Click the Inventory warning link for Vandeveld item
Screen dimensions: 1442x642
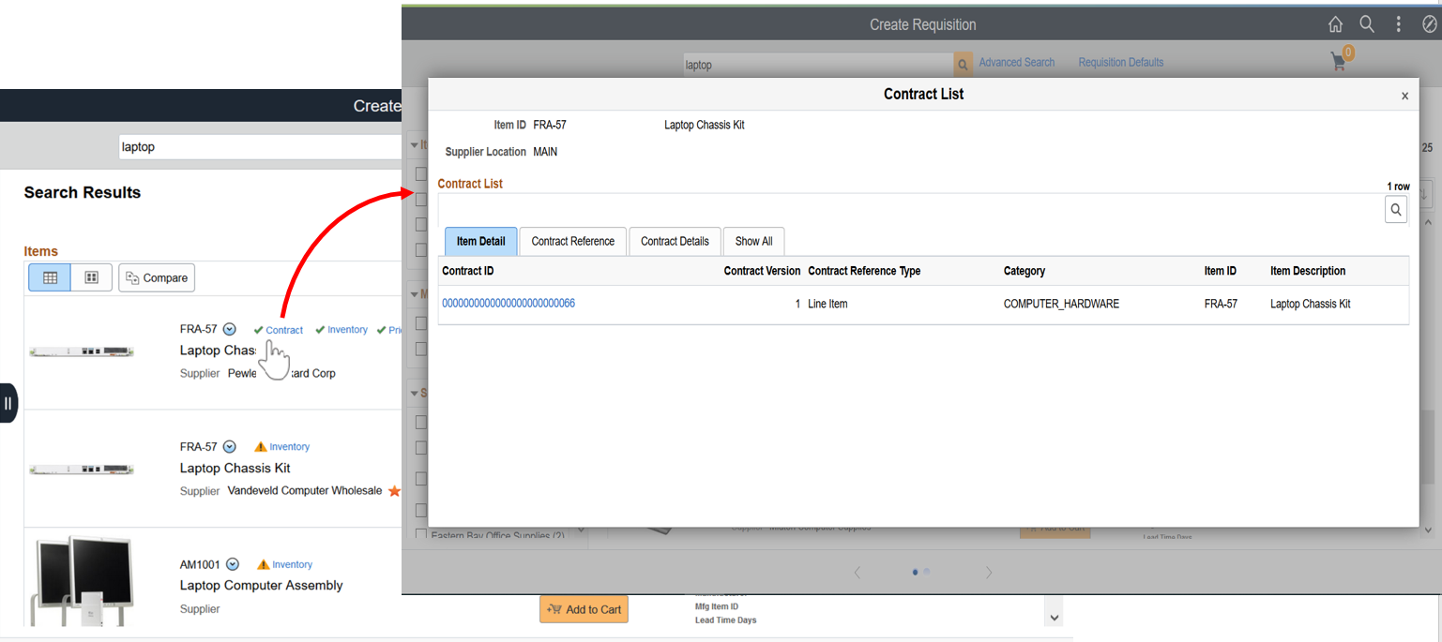[289, 447]
